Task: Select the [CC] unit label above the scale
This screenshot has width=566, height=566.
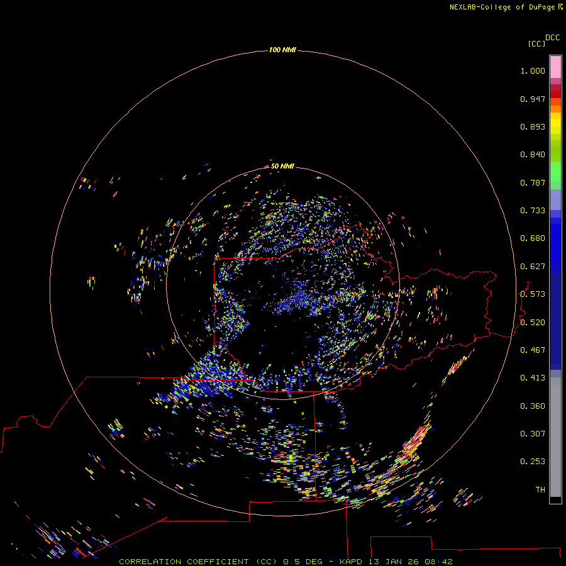Action: tap(536, 43)
